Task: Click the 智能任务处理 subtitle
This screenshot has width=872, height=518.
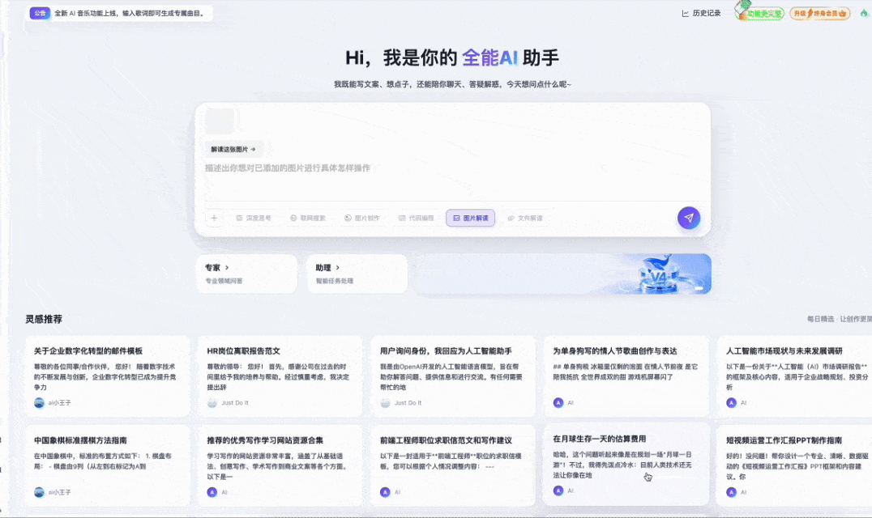Action: pyautogui.click(x=335, y=281)
